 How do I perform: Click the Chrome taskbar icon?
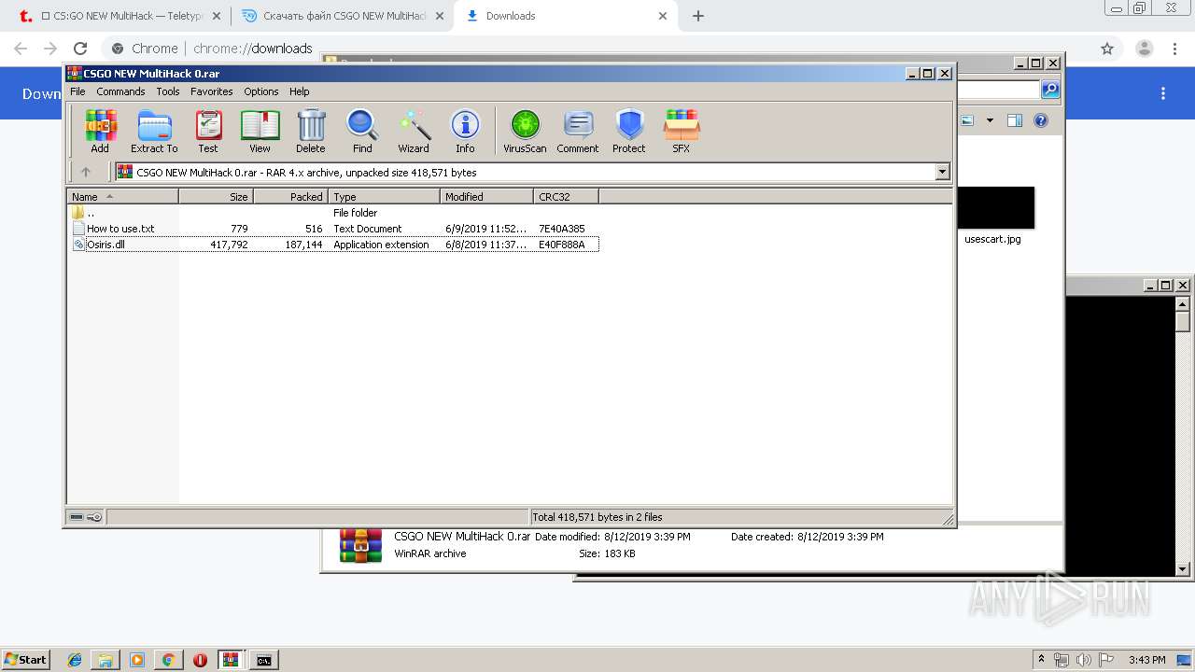coord(168,660)
